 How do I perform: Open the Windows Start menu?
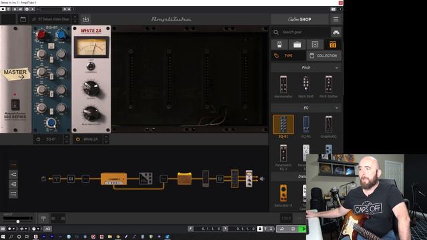pyautogui.click(x=3, y=237)
